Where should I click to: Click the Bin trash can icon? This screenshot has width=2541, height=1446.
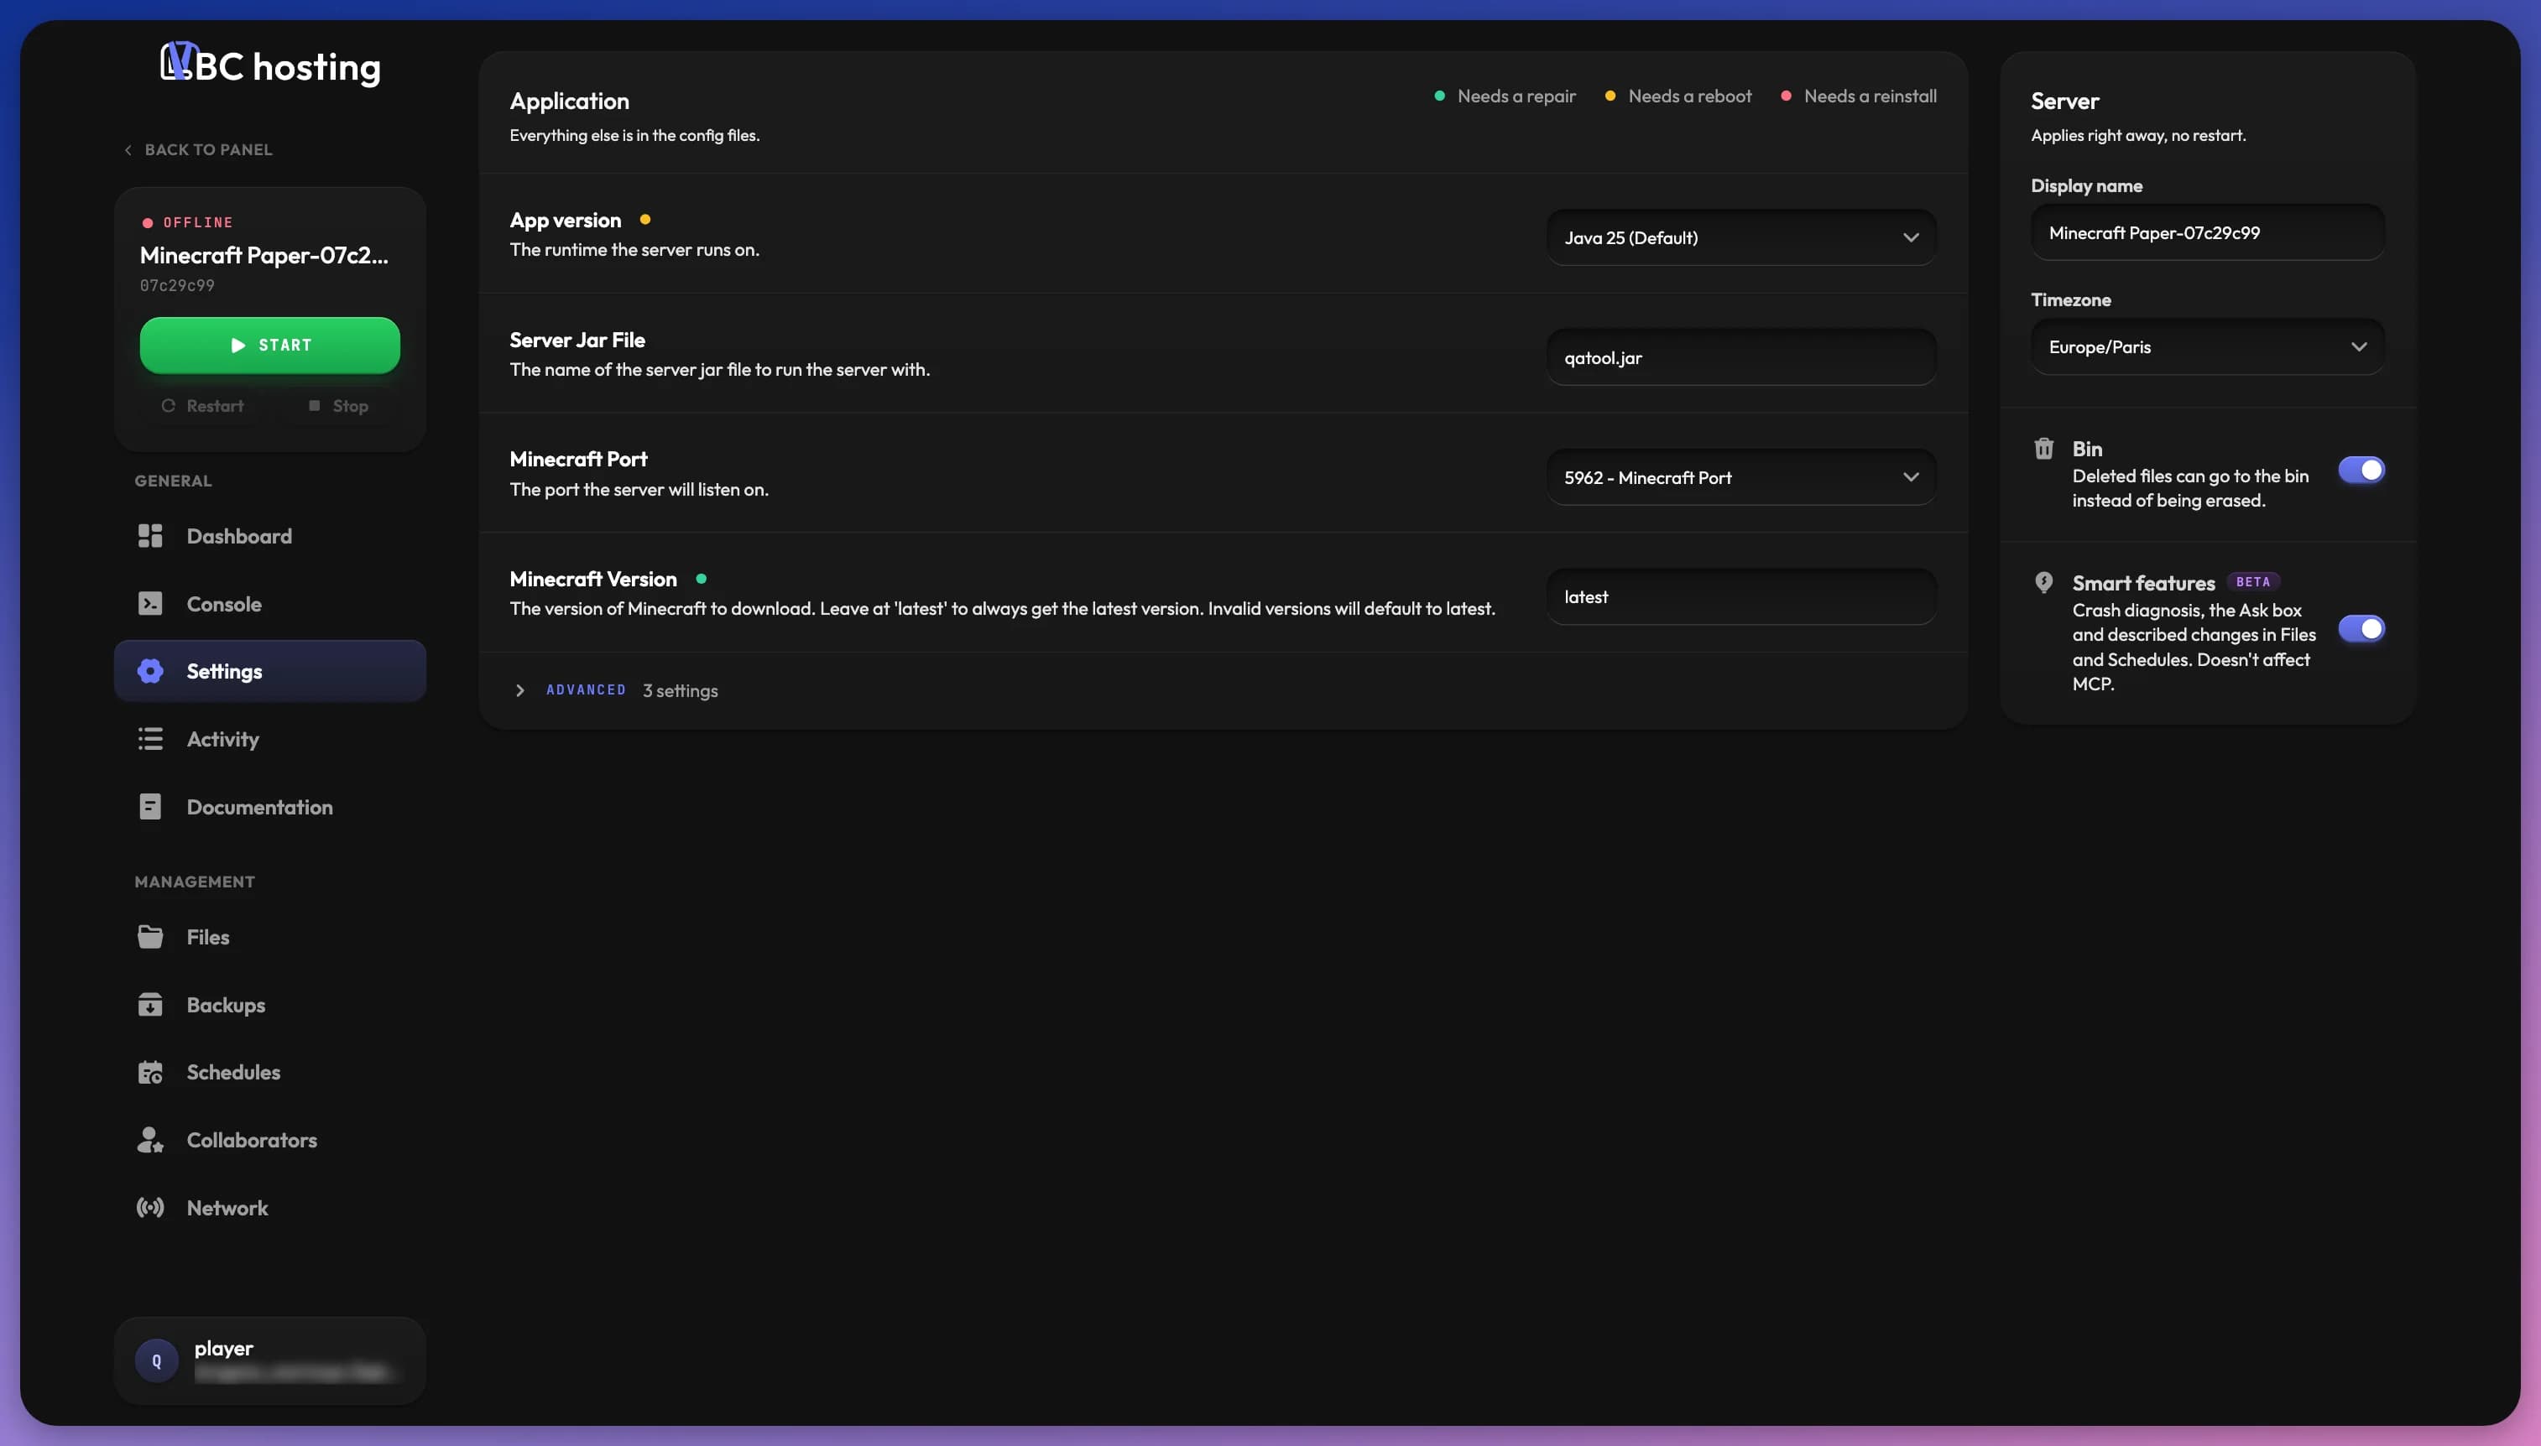(x=2043, y=449)
